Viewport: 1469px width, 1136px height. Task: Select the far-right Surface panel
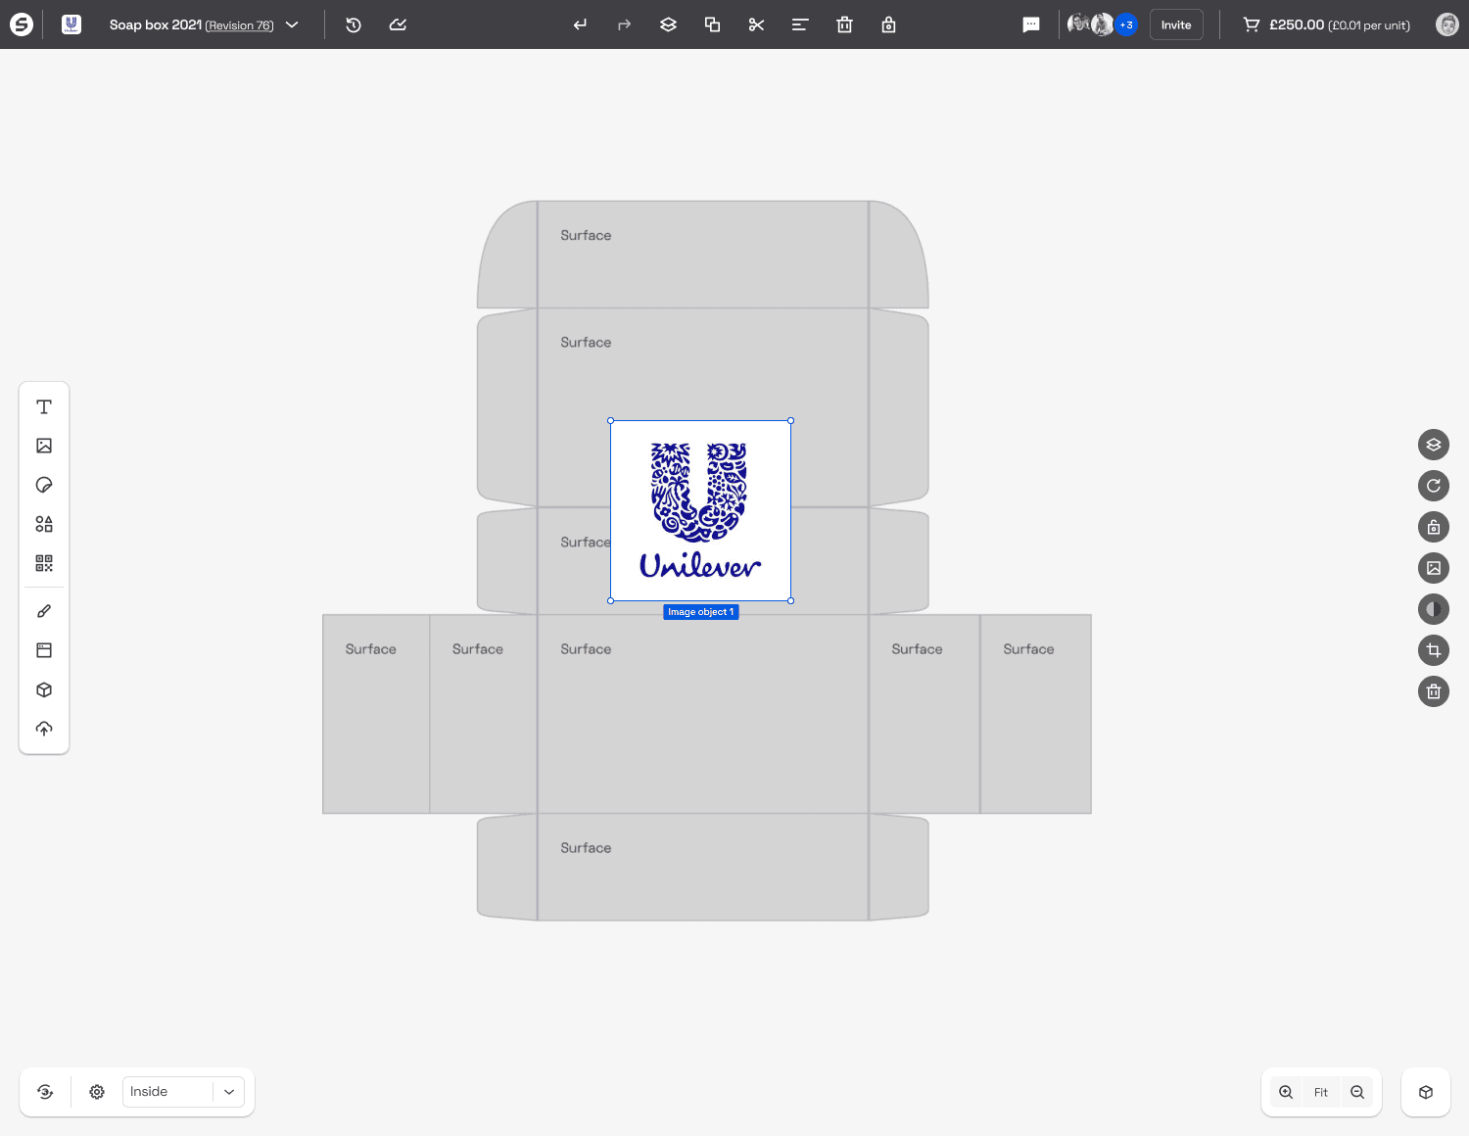(x=1036, y=714)
